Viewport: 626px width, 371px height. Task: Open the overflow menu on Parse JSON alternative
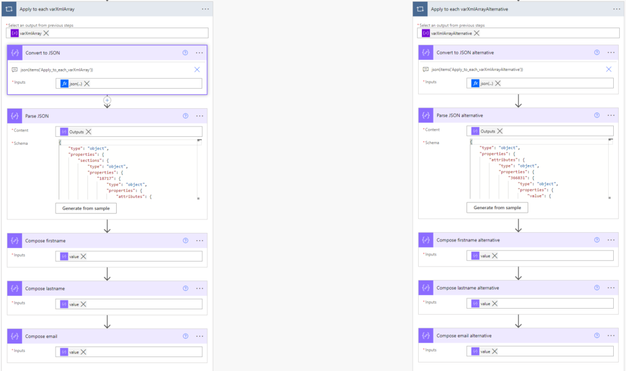tap(610, 114)
